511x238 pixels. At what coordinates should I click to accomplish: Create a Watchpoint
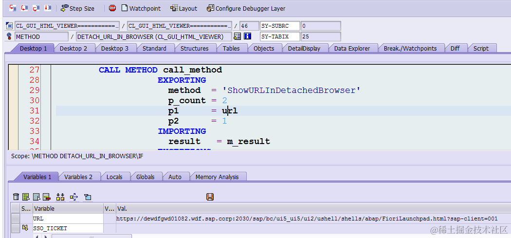point(141,8)
